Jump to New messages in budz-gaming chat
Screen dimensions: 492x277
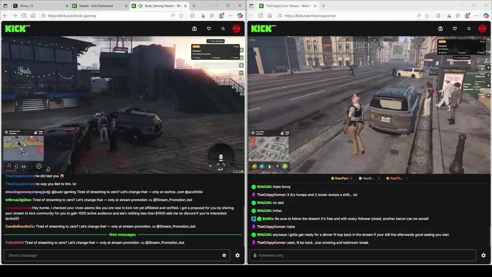122,235
